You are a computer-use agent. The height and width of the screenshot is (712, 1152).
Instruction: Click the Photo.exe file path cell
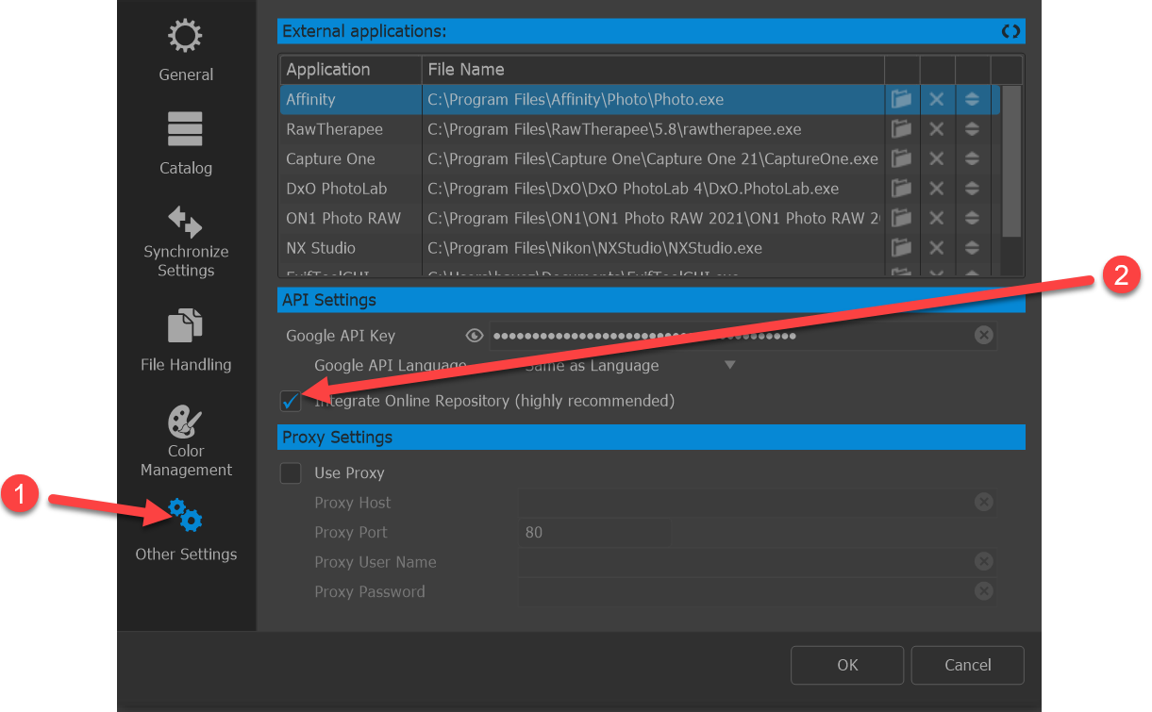pyautogui.click(x=653, y=99)
